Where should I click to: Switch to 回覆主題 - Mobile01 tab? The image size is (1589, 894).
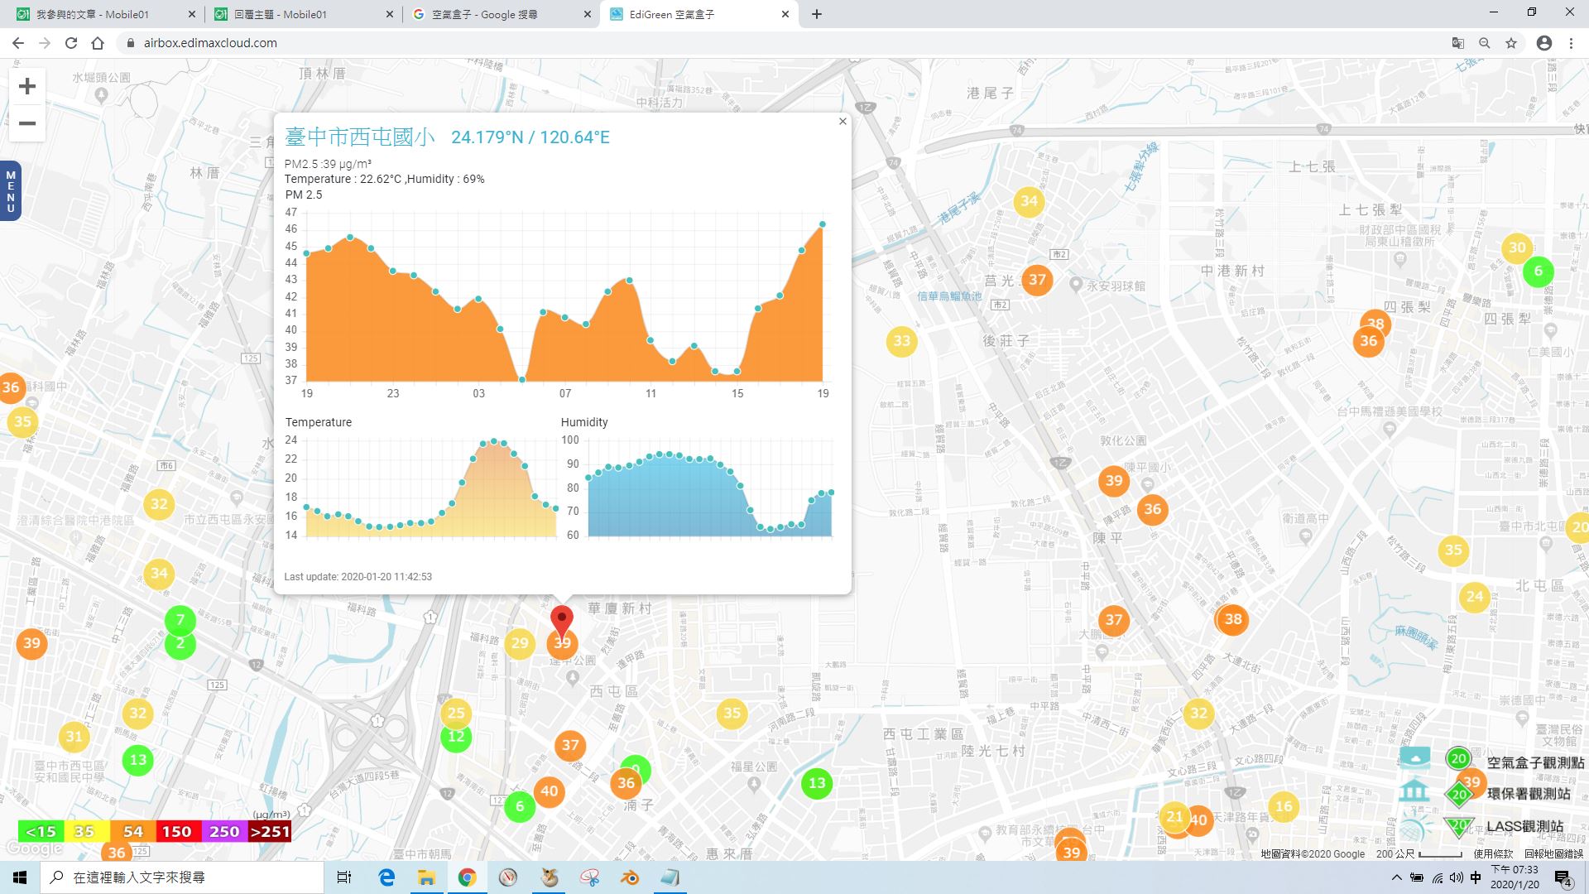pyautogui.click(x=302, y=14)
